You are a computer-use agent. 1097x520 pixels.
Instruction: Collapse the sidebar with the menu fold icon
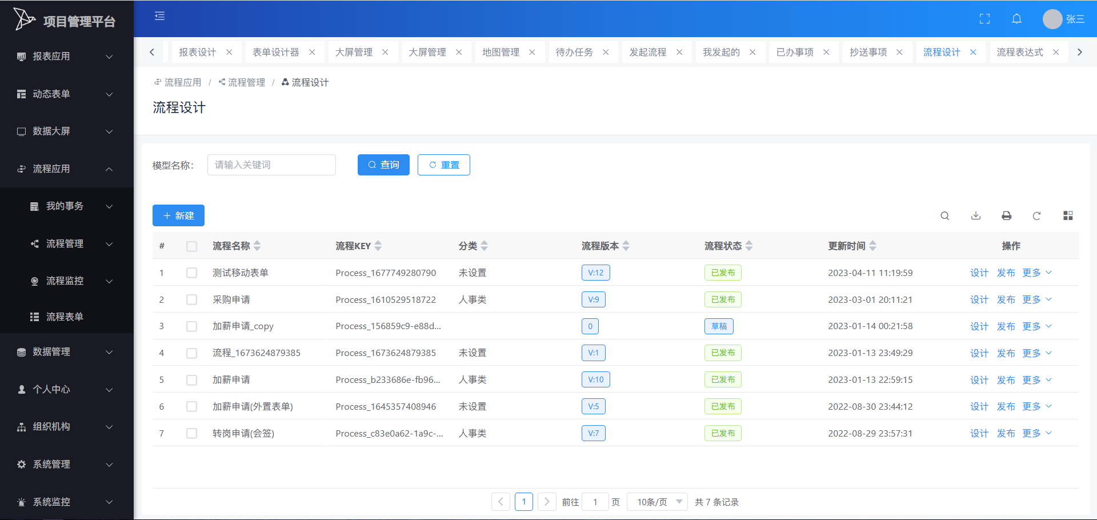tap(160, 16)
